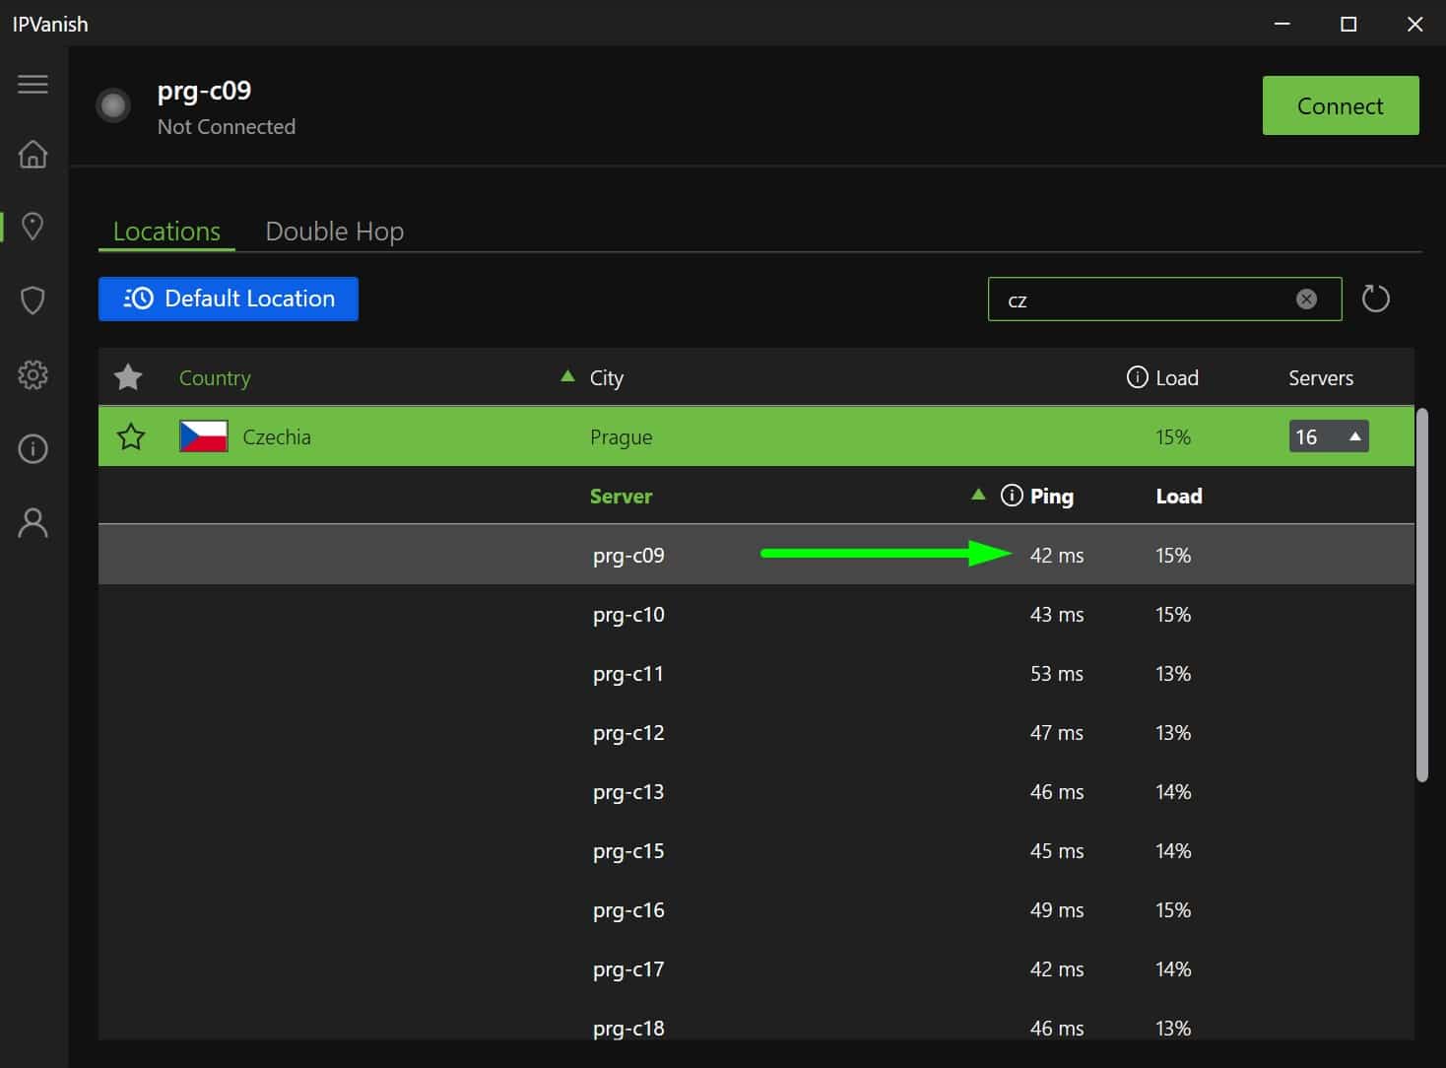Go to the Home sidebar icon
This screenshot has width=1446, height=1068.
[x=33, y=154]
